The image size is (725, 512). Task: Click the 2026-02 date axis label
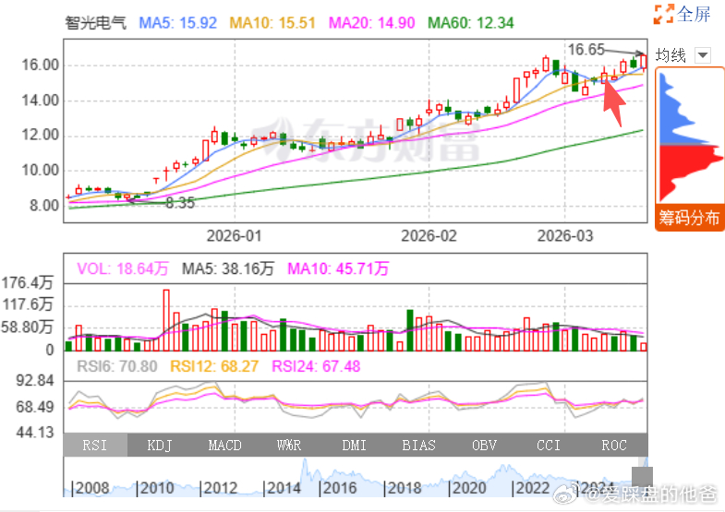(x=429, y=236)
